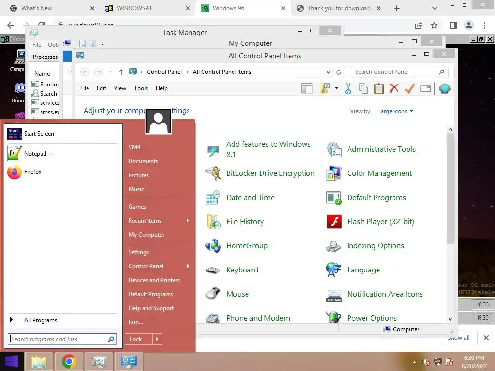Open the Language icon

(x=334, y=270)
